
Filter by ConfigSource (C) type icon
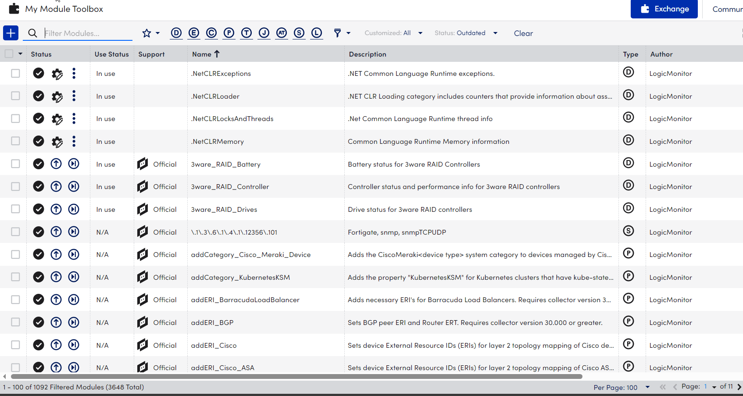(x=211, y=33)
